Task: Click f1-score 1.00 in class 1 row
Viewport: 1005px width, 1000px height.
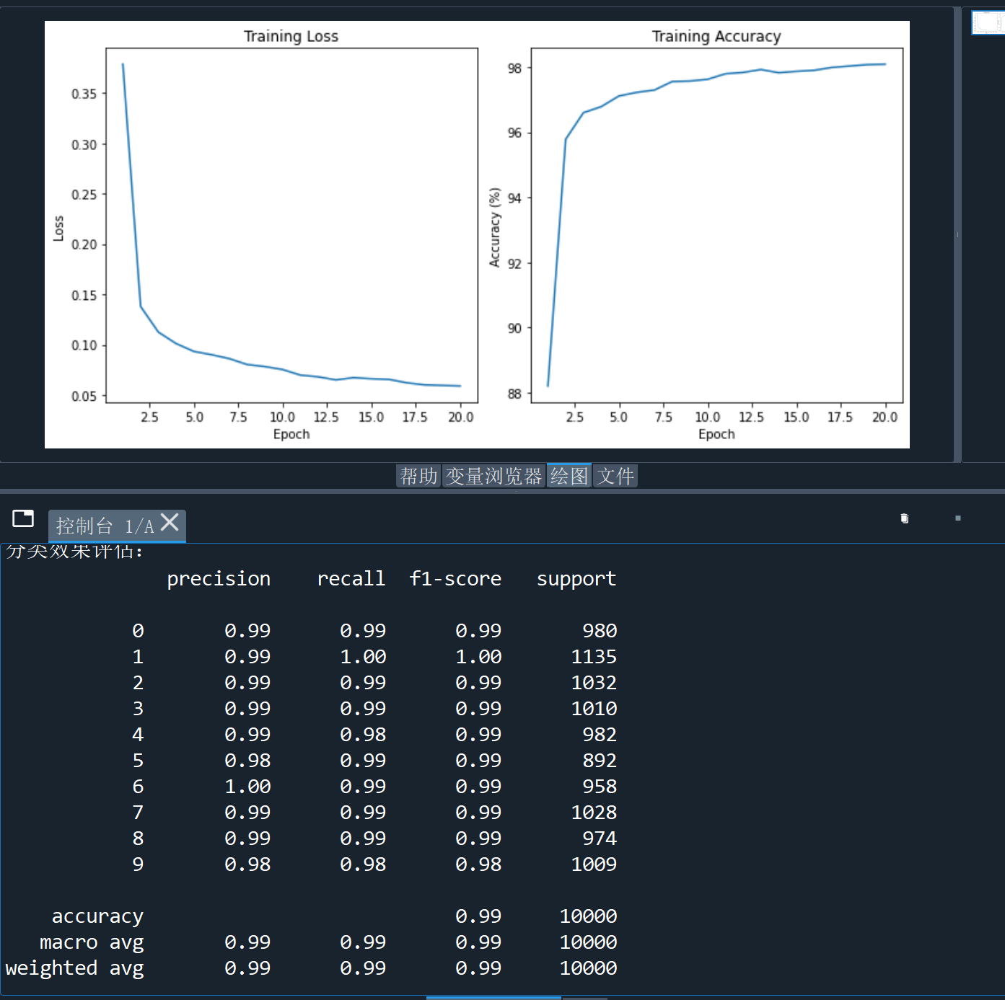Action: tap(478, 657)
